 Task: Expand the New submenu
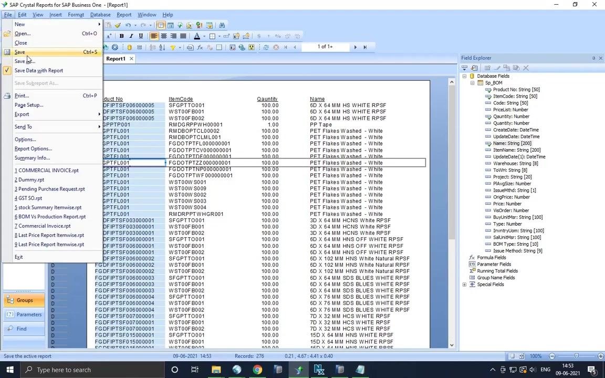click(x=53, y=24)
